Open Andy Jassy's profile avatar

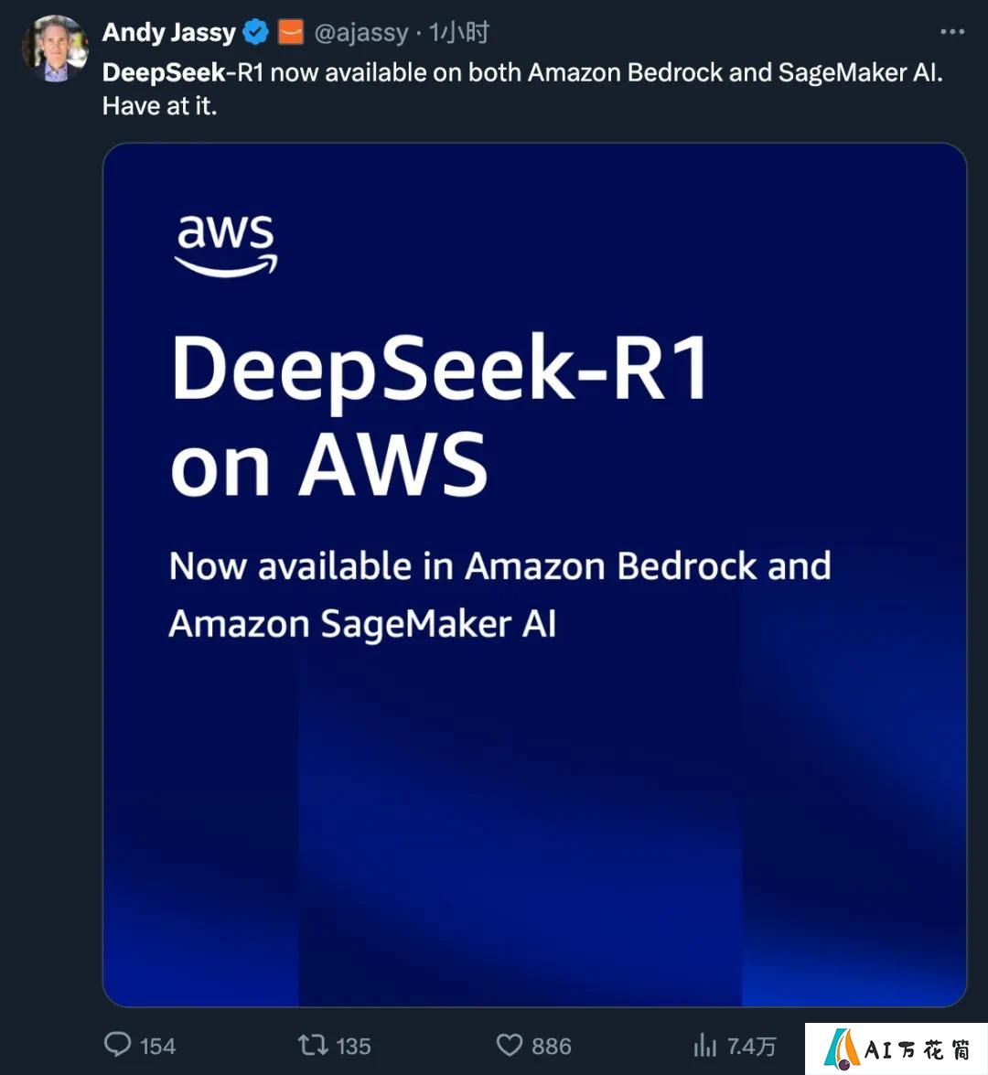[55, 49]
